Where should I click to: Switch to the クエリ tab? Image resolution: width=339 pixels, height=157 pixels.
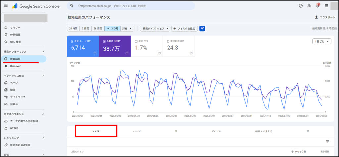[96, 131]
